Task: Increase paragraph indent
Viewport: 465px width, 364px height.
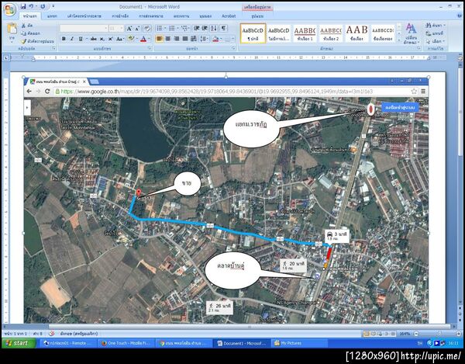Action: click(205, 29)
